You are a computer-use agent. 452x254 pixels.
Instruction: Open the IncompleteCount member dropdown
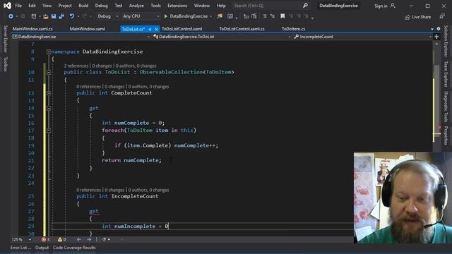pos(362,37)
